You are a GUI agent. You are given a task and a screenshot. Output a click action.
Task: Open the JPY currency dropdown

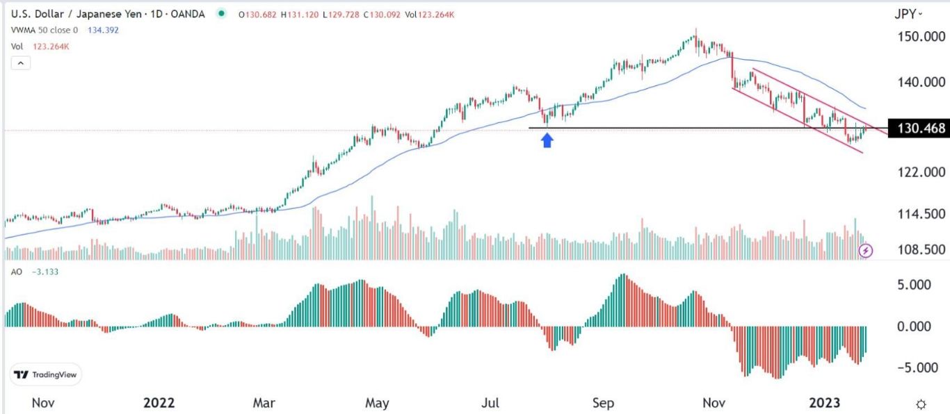[909, 13]
